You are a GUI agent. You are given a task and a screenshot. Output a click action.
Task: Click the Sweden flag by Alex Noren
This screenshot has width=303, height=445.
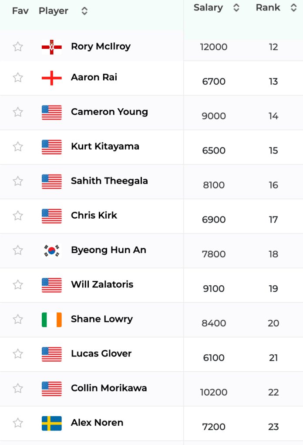(x=52, y=423)
